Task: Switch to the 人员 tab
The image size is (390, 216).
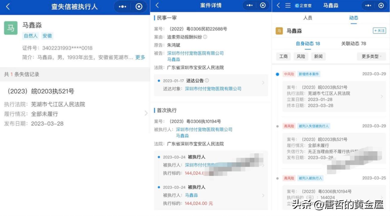Action: coord(308,18)
